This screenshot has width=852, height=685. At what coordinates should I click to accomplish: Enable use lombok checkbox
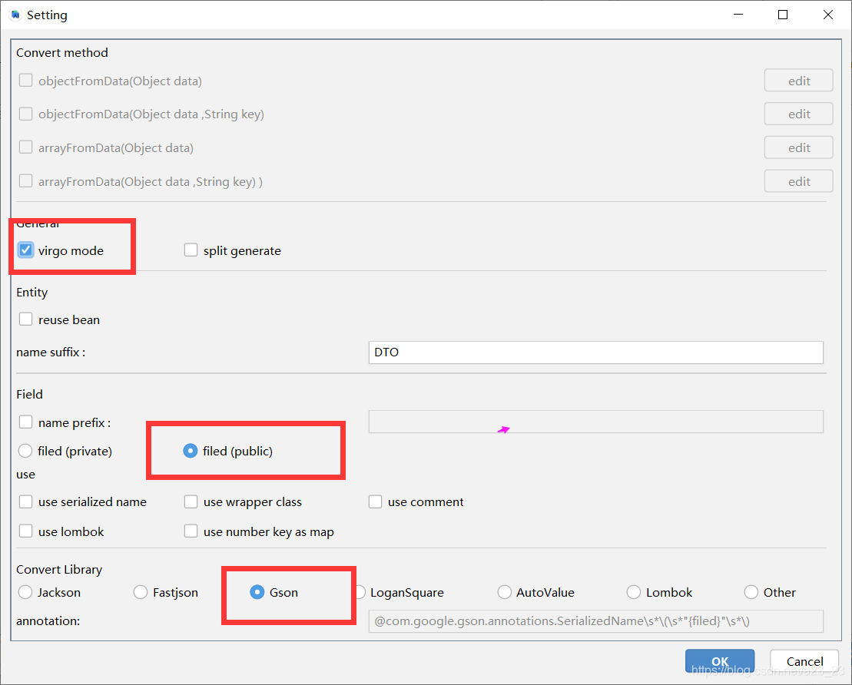click(25, 531)
